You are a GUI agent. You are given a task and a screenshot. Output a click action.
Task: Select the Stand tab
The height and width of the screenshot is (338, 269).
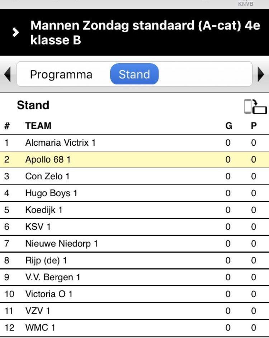point(134,74)
